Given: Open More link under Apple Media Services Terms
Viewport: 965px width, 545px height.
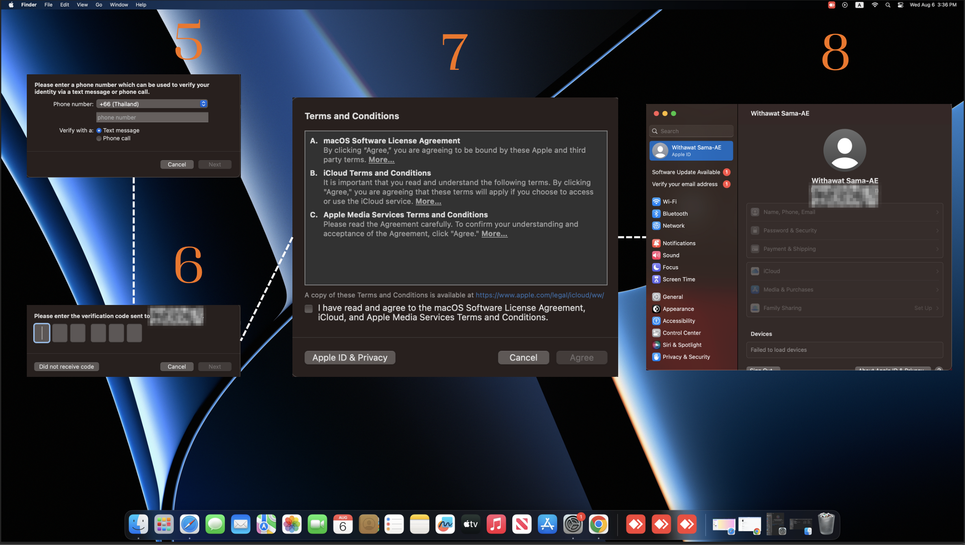Looking at the screenshot, I should pos(494,234).
